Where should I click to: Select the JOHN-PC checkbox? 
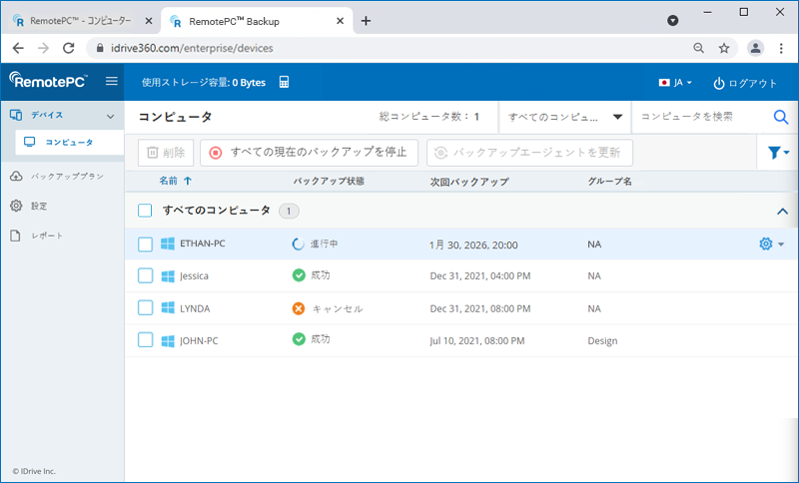(145, 340)
